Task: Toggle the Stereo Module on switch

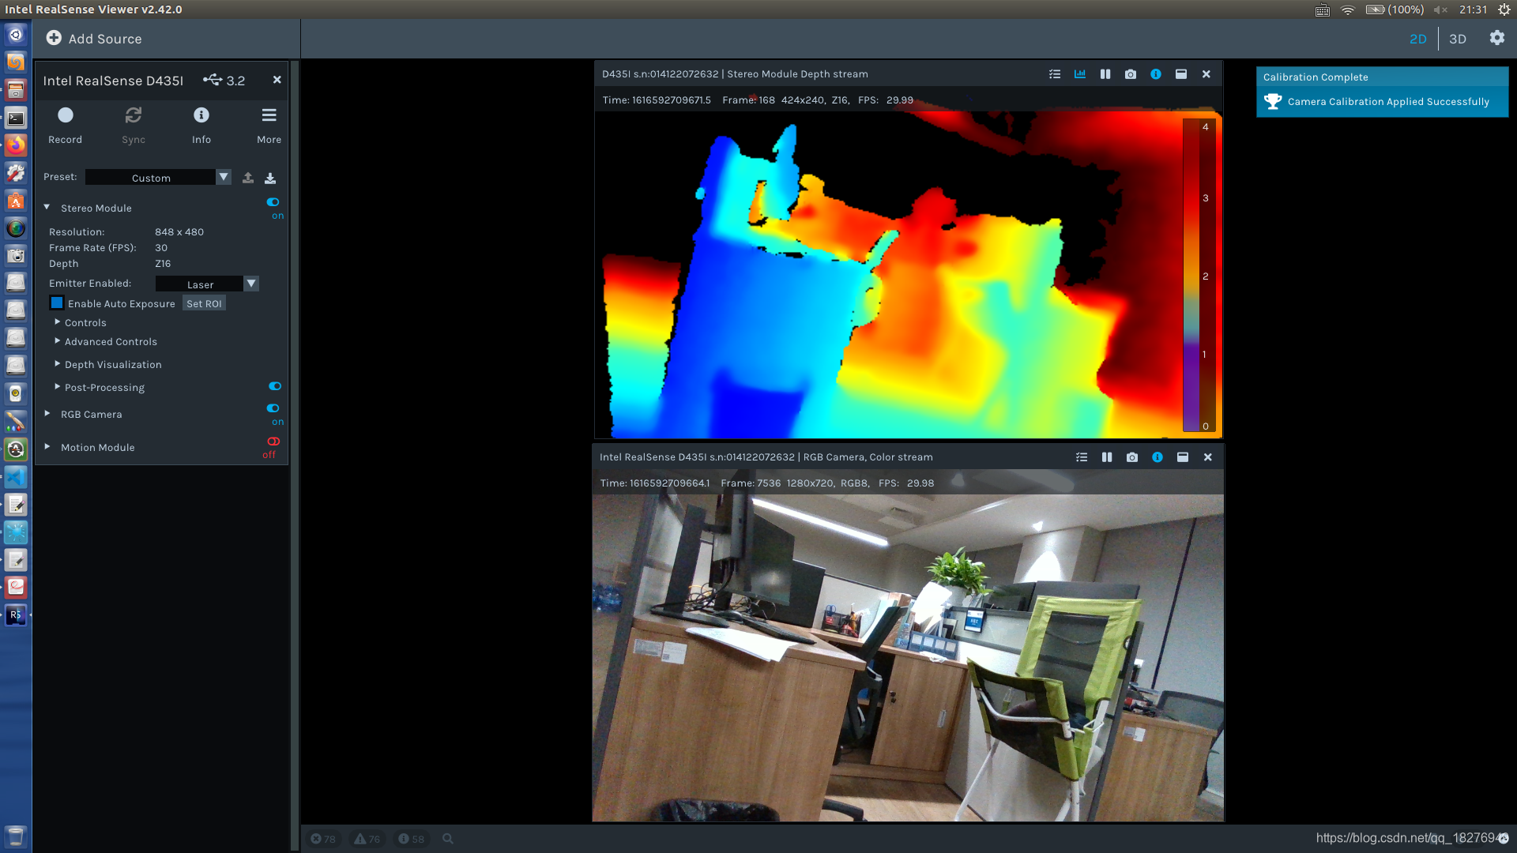Action: [x=273, y=202]
